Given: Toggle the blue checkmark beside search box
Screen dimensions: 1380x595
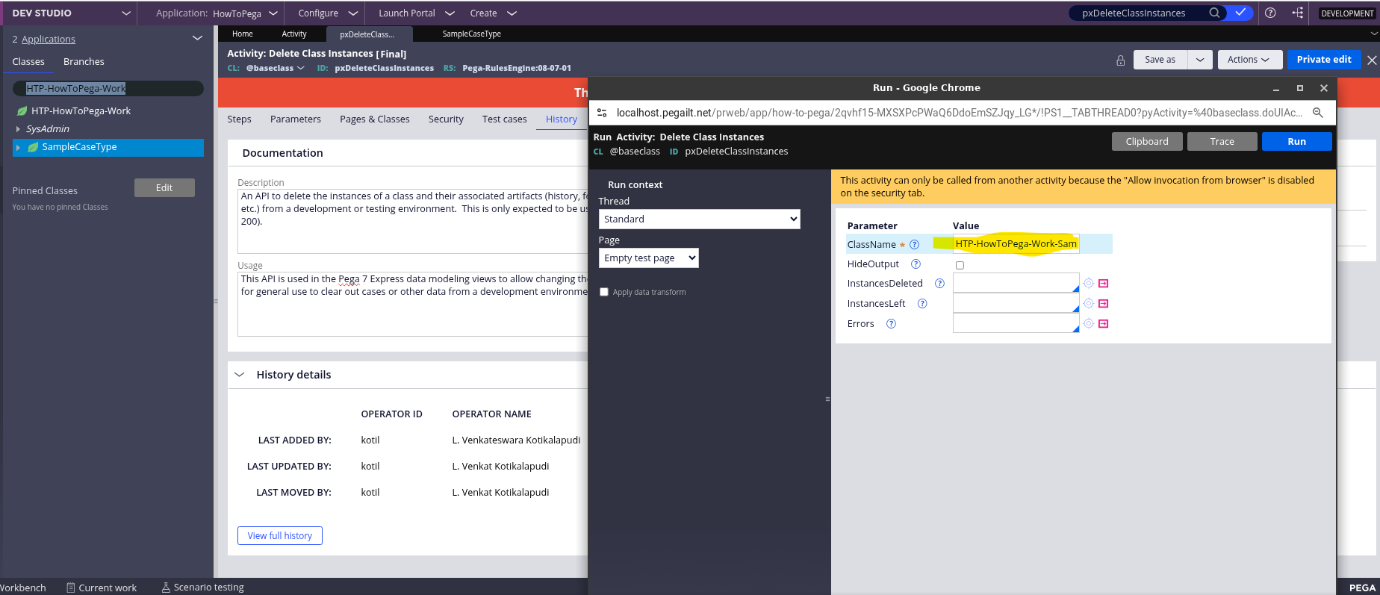Looking at the screenshot, I should [1240, 13].
